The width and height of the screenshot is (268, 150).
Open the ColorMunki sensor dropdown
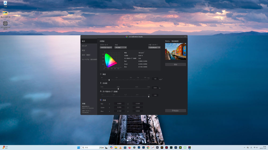click(x=154, y=47)
